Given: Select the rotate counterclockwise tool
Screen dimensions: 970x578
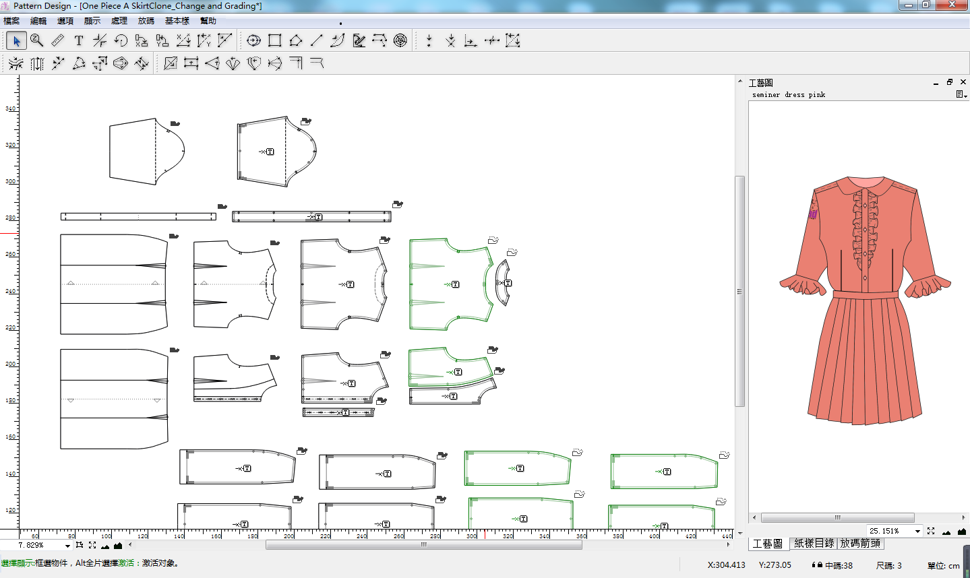Looking at the screenshot, I should click(121, 41).
